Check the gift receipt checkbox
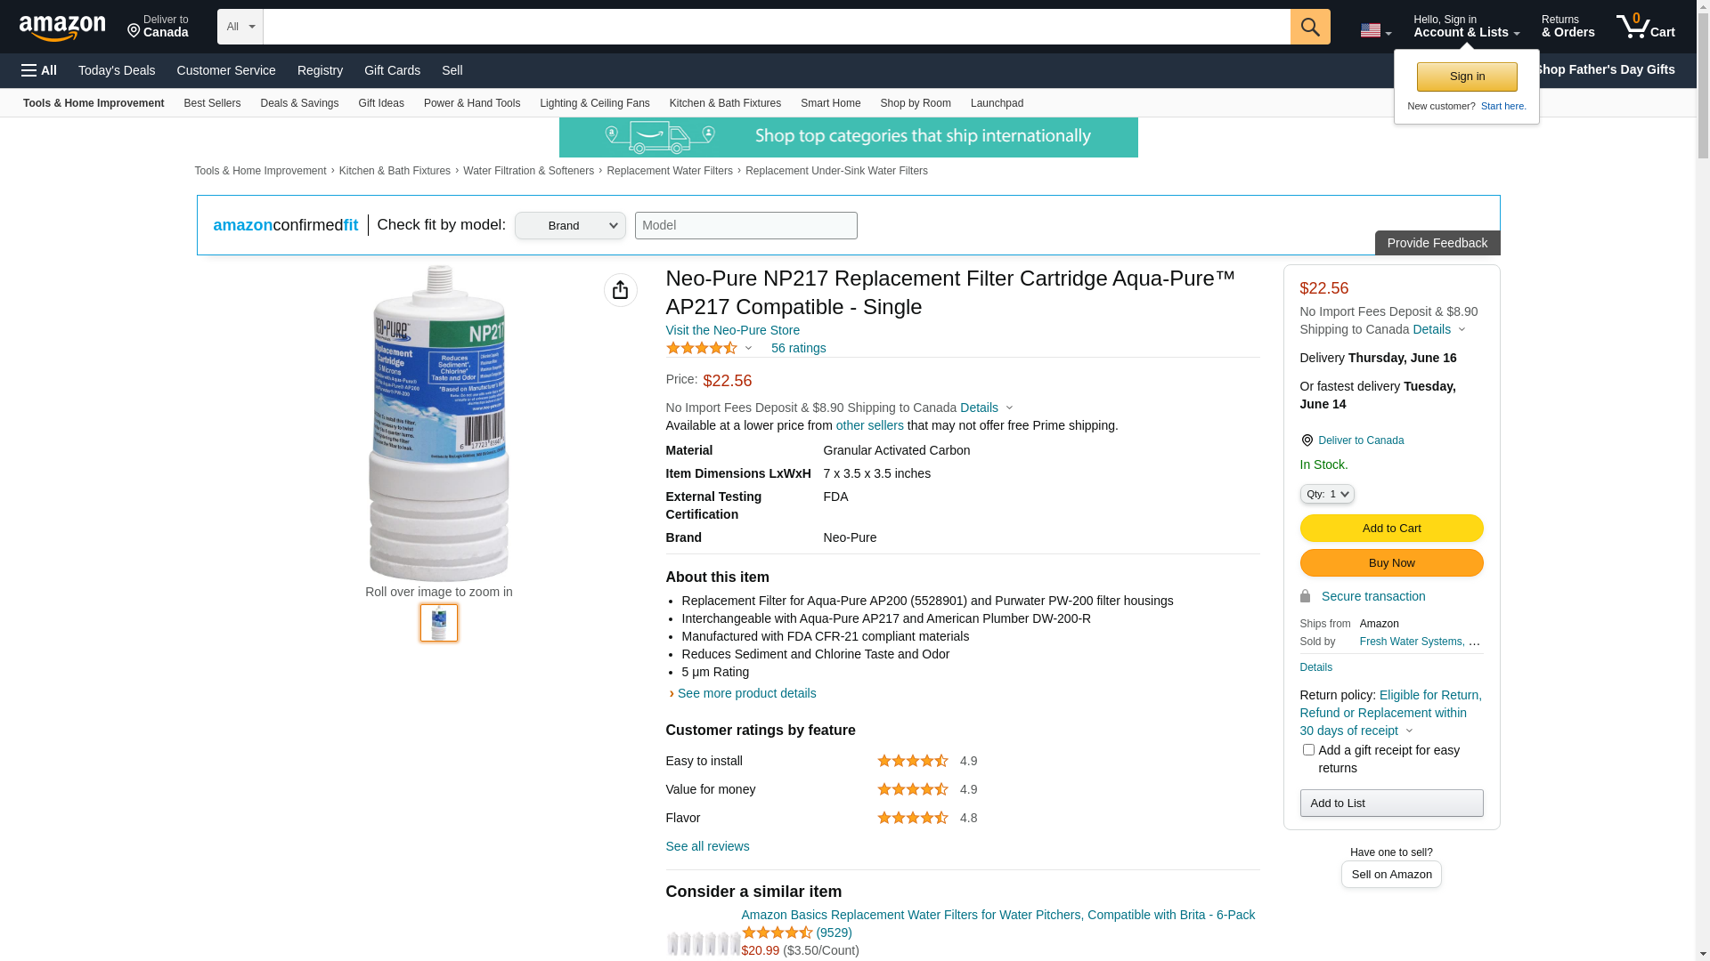This screenshot has height=961, width=1710. click(x=1308, y=750)
